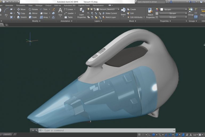
Task: Click Edit Attributes in Block panel
Action: tap(136, 17)
